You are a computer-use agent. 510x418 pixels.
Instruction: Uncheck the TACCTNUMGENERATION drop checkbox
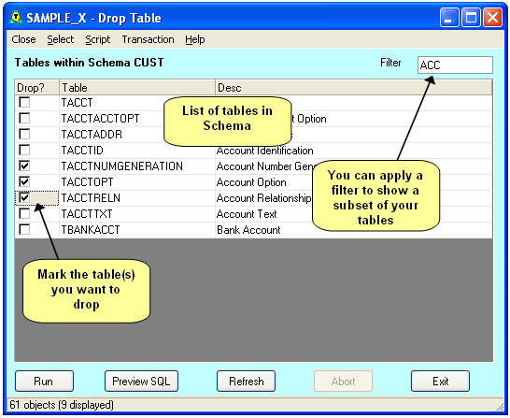point(24,166)
